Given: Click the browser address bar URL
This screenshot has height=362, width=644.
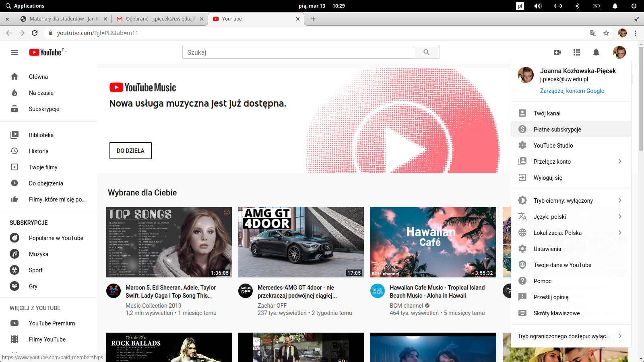Looking at the screenshot, I should pos(97,33).
